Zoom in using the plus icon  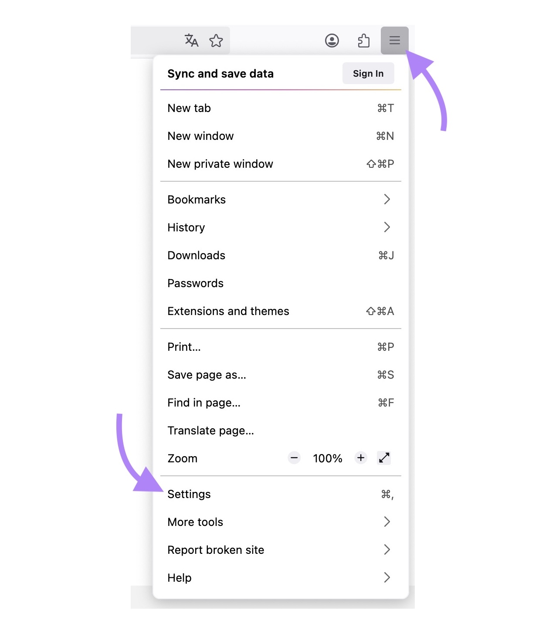coord(361,458)
